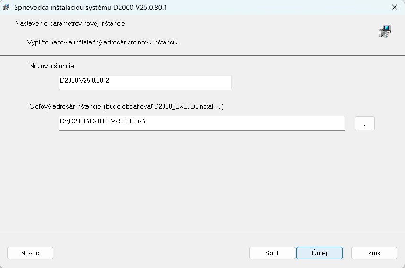Go back with the Späť button
This screenshot has width=405, height=268.
tap(272, 253)
